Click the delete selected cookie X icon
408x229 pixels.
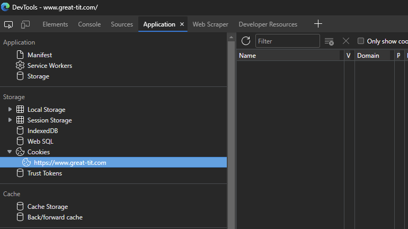(346, 41)
